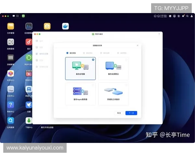Viewport: 195px width, 156px height.
Task: Open the fifth sidebar item in 同步与备份
Action: [42, 67]
